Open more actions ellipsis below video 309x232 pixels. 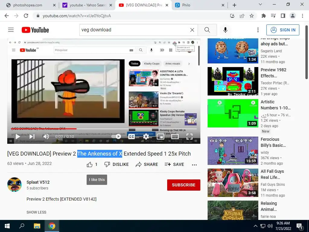[194, 165]
